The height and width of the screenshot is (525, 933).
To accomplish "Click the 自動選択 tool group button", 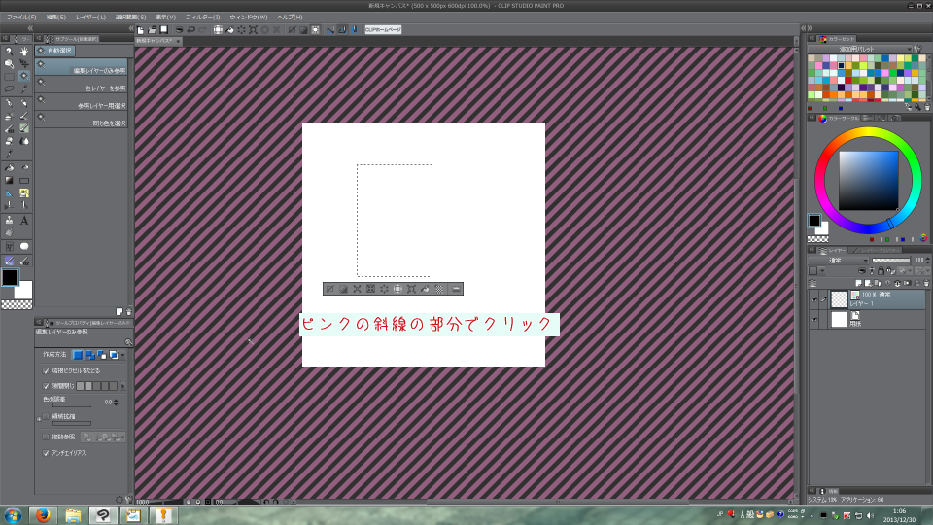I will click(x=54, y=51).
